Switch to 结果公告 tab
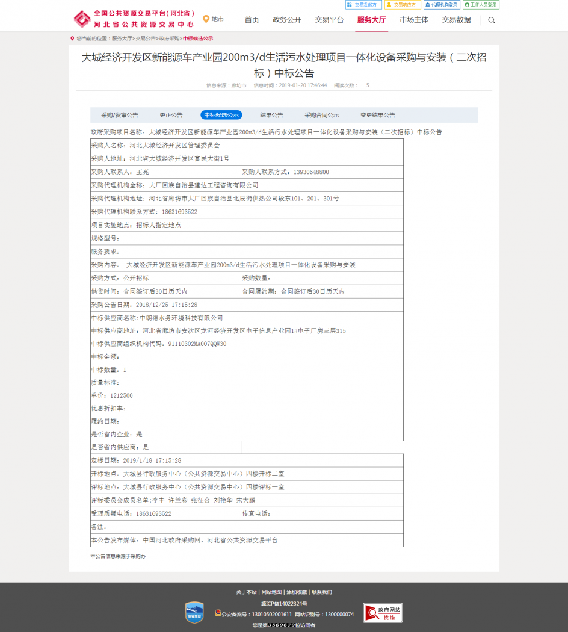 click(271, 115)
